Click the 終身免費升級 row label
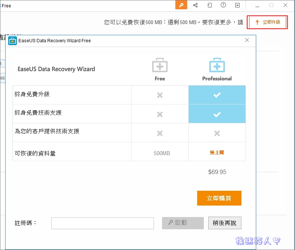Image resolution: width=295 pixels, height=250 pixels. [32, 94]
